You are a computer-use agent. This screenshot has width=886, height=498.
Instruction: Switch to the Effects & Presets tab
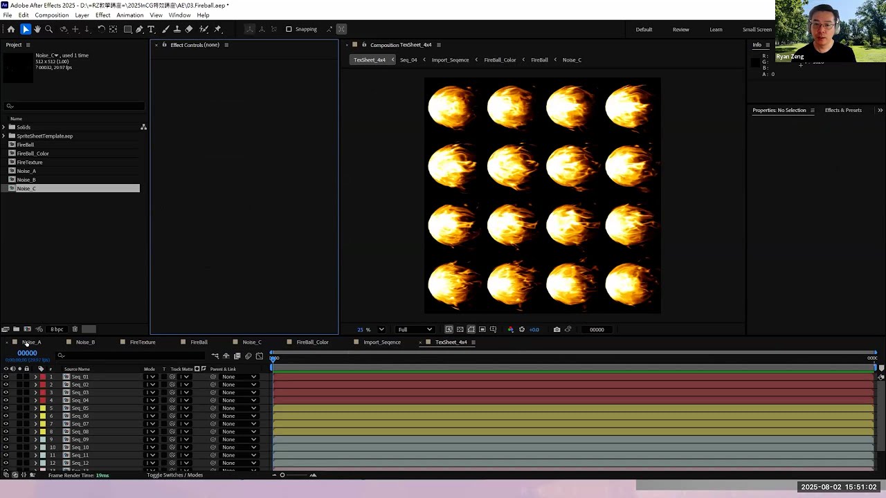(x=843, y=110)
